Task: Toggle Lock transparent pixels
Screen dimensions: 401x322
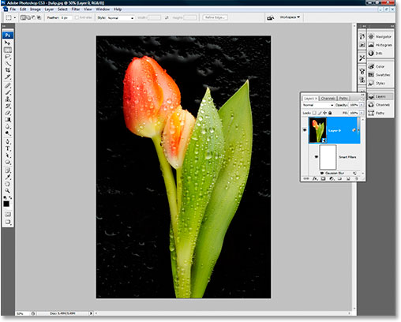Action: pyautogui.click(x=314, y=113)
